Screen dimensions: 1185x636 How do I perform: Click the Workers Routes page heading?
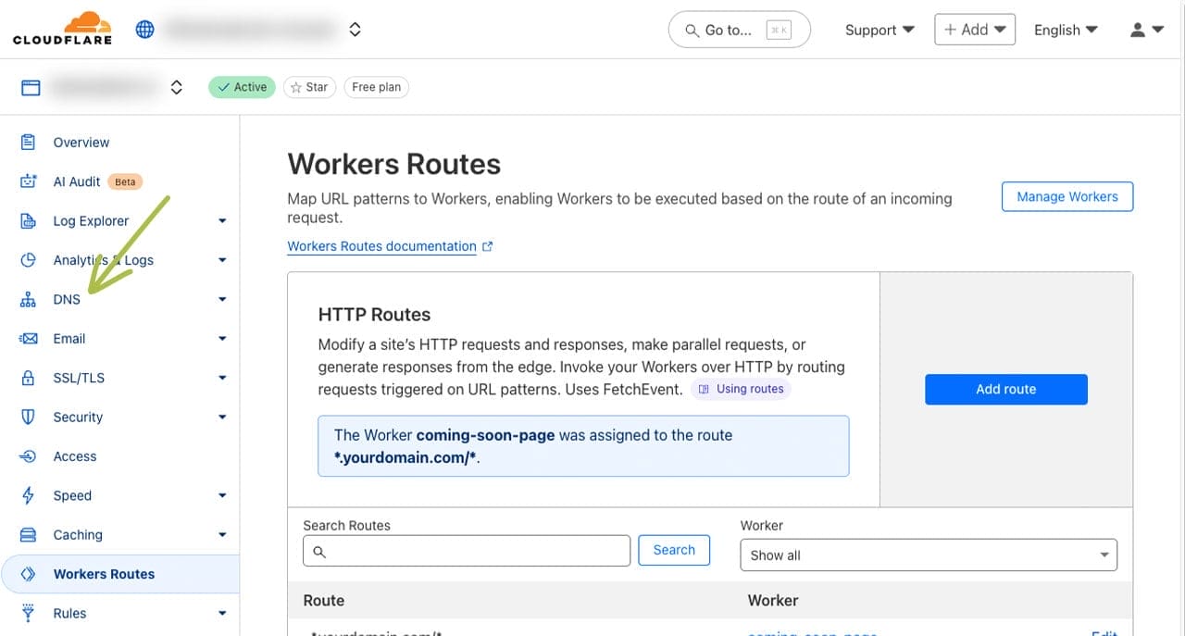[x=394, y=164]
